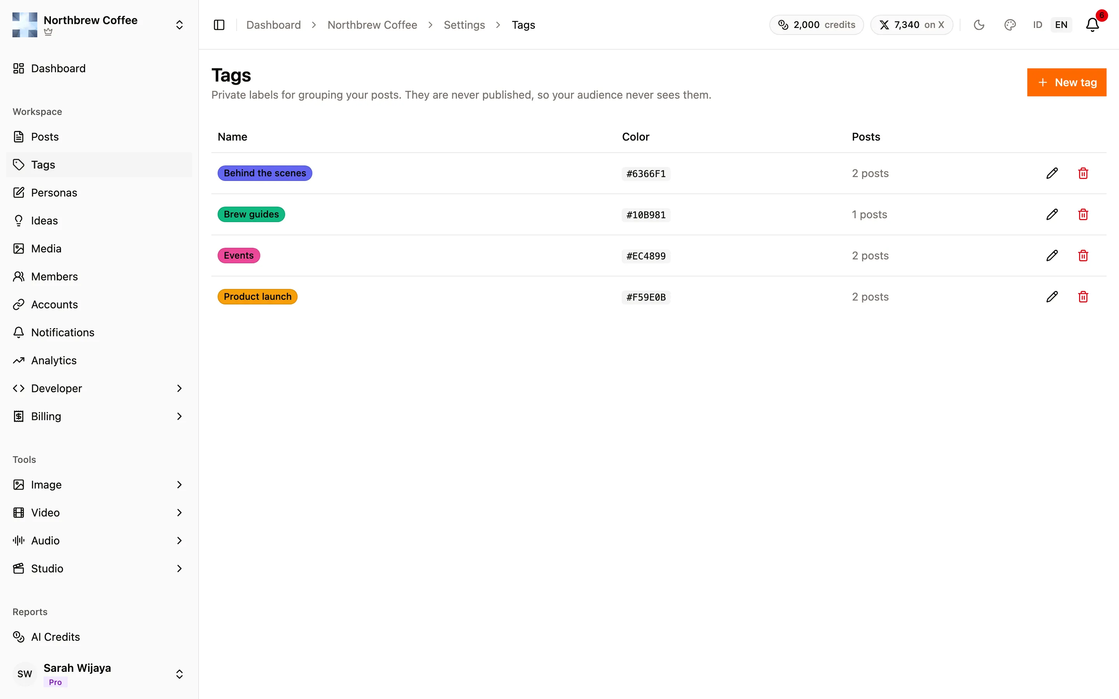Viewport: 1119px width, 699px height.
Task: Open Posts in sidebar
Action: (x=99, y=137)
